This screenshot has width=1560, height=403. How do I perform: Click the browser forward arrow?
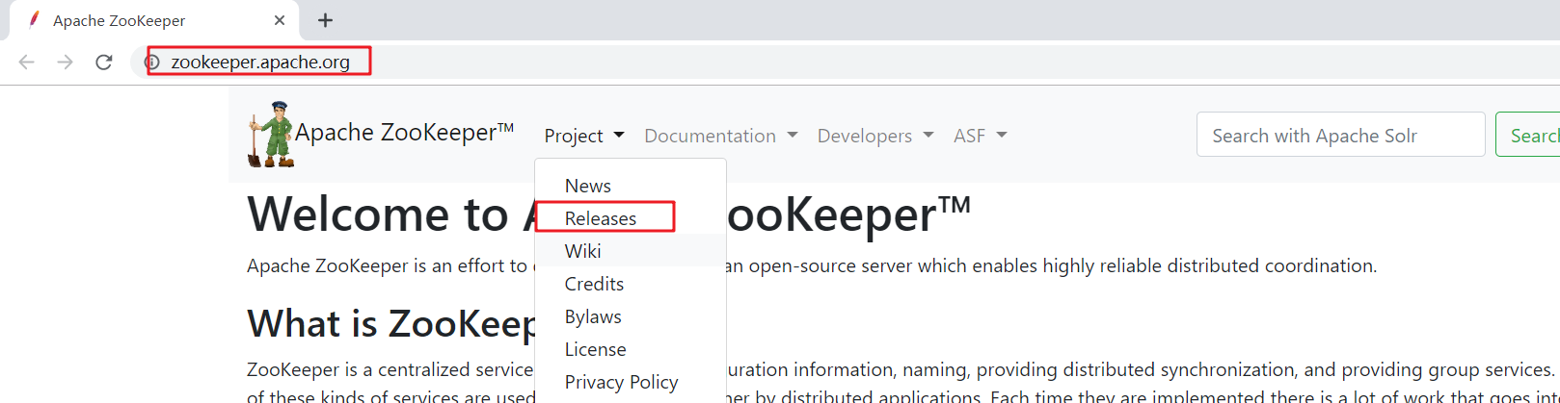(x=65, y=63)
